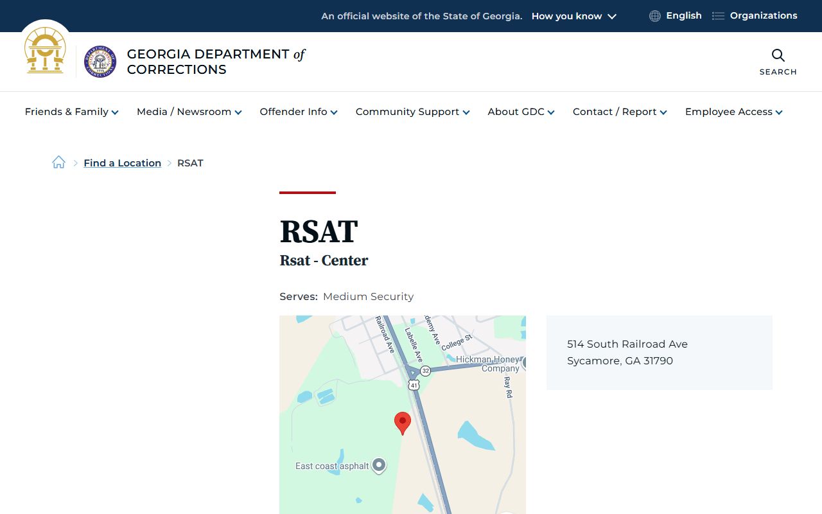Click East coast asphalt map marker
Screen dimensions: 822x514
coord(379,465)
